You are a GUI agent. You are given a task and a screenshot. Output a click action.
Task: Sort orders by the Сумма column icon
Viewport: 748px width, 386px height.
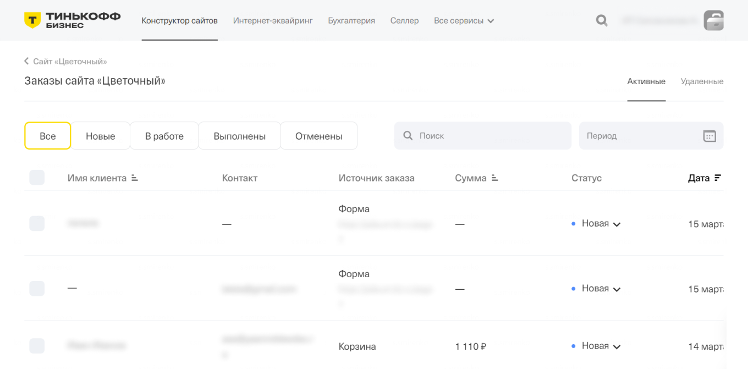click(x=494, y=178)
